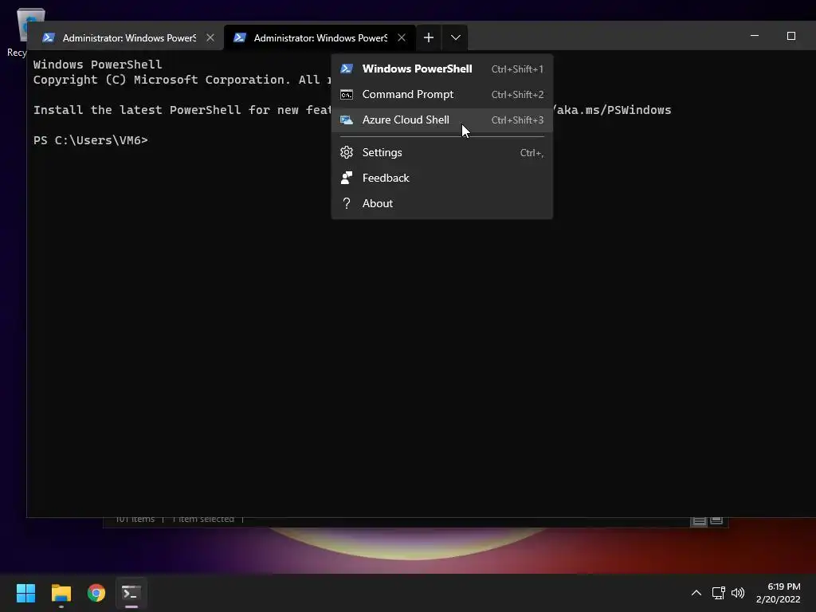Click the Ctrl+Shift+3 shortcut label
Viewport: 816px width, 612px height.
coord(517,120)
